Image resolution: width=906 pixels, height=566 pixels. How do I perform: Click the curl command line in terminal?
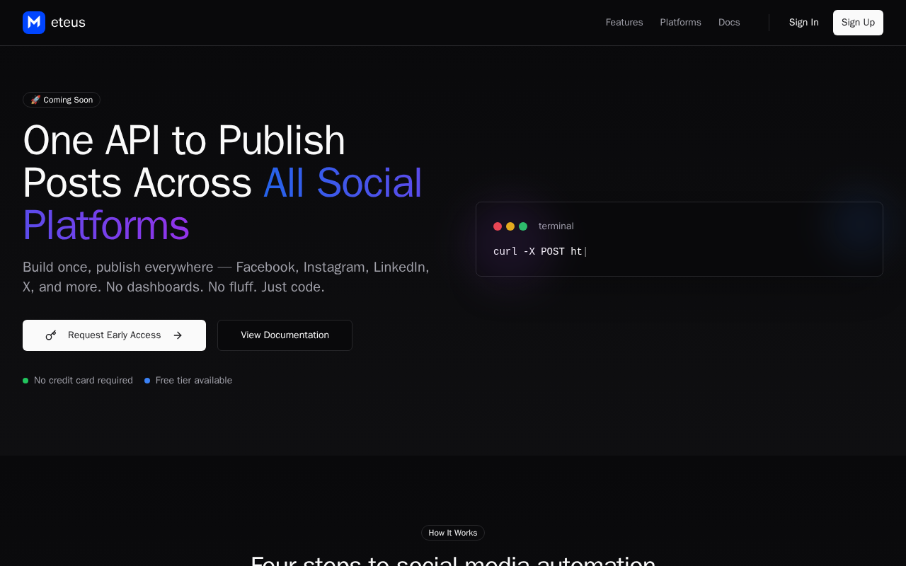click(x=540, y=251)
